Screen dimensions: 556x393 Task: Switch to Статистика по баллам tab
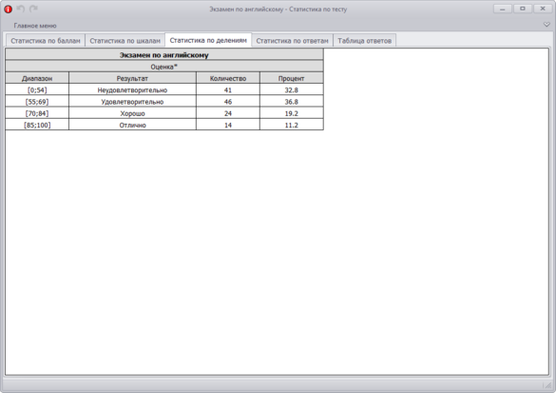(46, 41)
